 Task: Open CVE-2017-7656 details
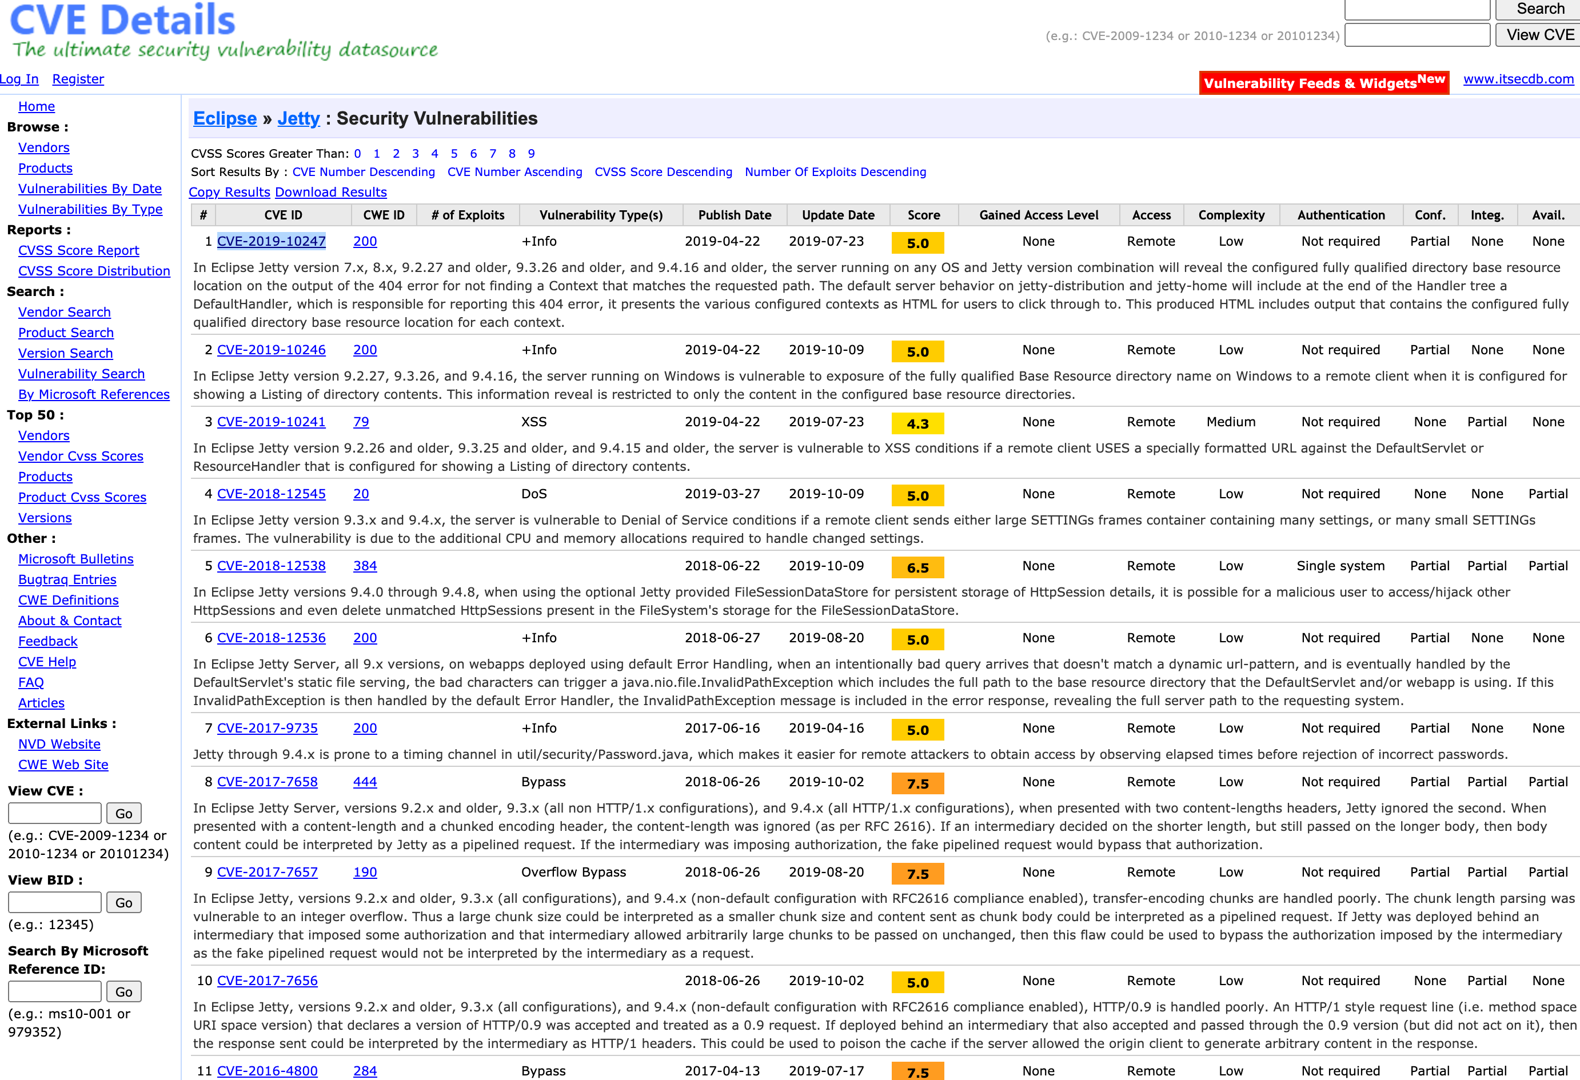[x=267, y=981]
